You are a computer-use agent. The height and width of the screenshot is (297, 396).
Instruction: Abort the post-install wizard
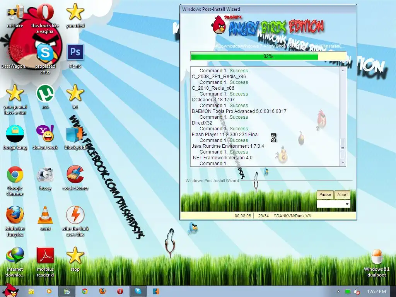343,195
